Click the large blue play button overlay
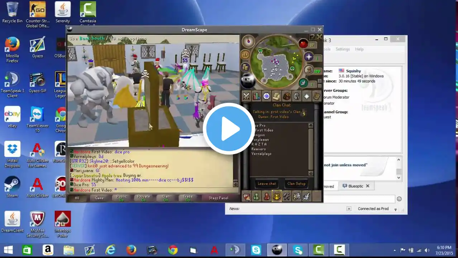 [x=229, y=129]
